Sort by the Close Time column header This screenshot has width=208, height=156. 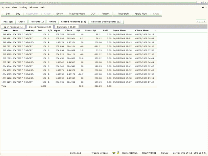pos(142,31)
